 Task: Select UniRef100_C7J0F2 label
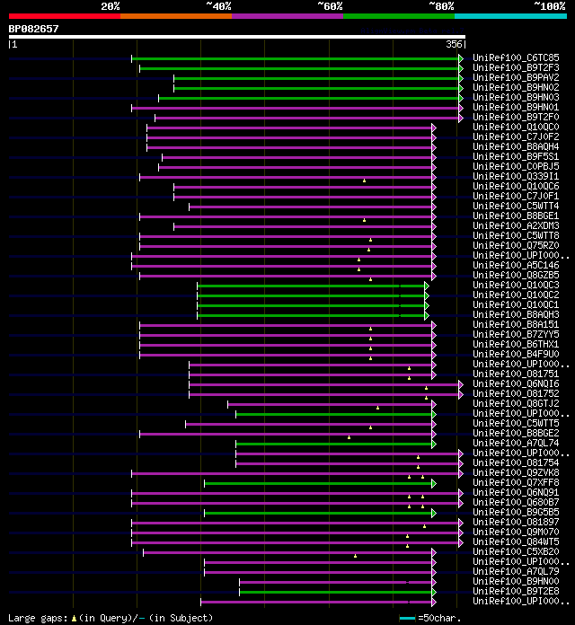tap(516, 136)
